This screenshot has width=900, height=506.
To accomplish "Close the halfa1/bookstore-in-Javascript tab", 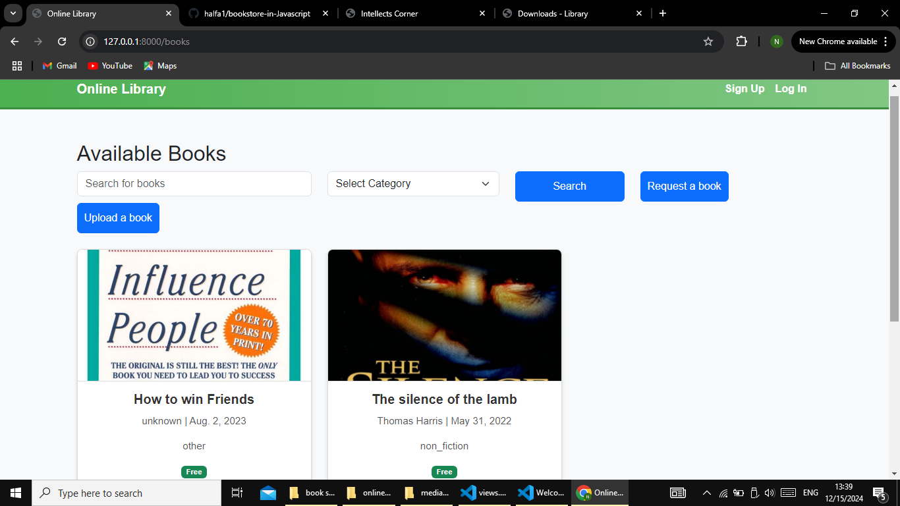I will 325,13.
